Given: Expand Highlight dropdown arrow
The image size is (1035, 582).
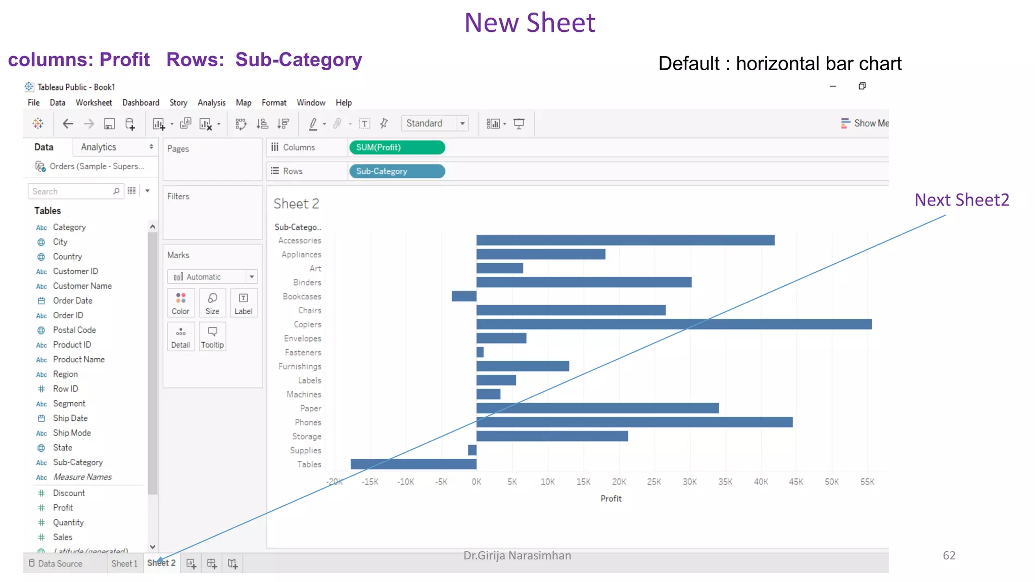Looking at the screenshot, I should [324, 124].
